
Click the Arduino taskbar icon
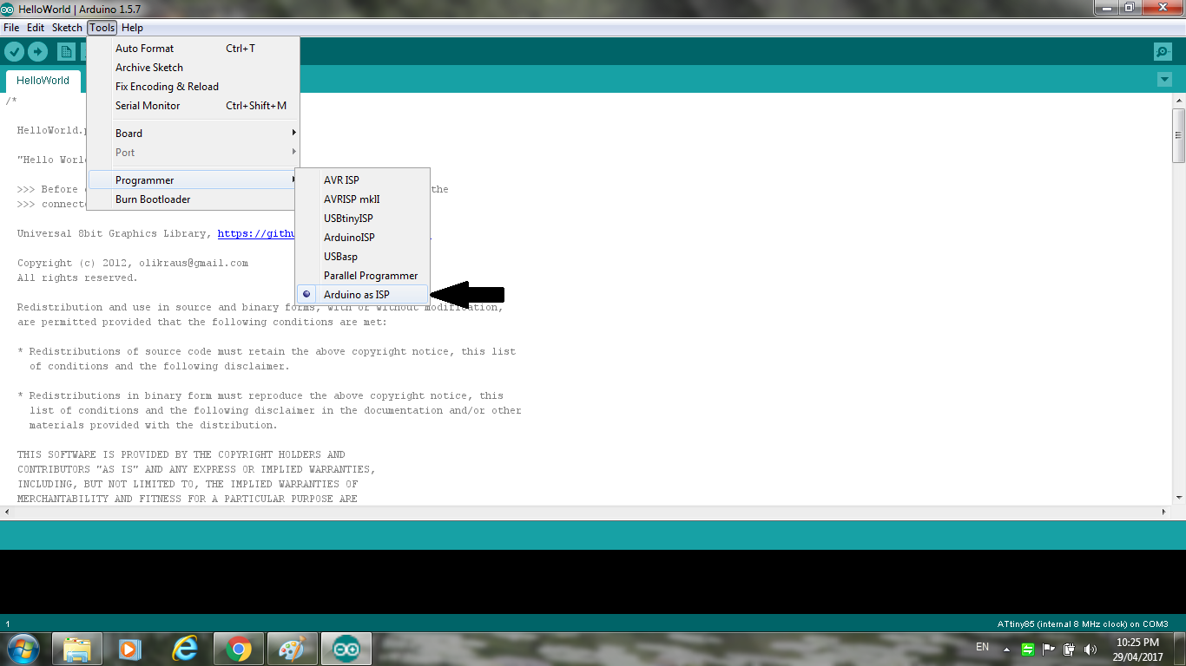coord(346,649)
